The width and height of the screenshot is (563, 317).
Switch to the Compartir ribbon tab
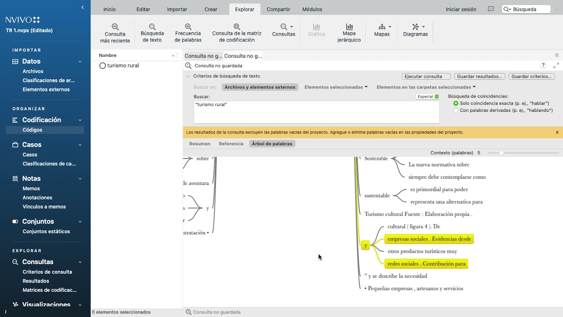[x=278, y=9]
